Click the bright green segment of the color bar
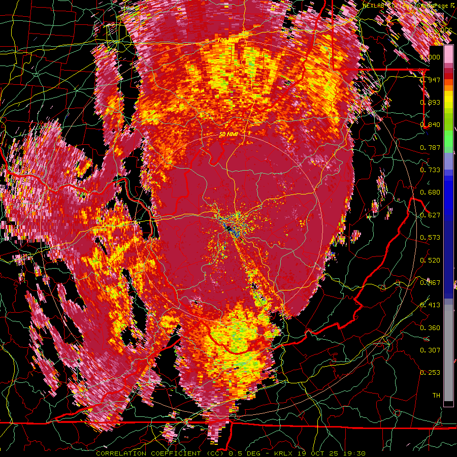 (448, 138)
